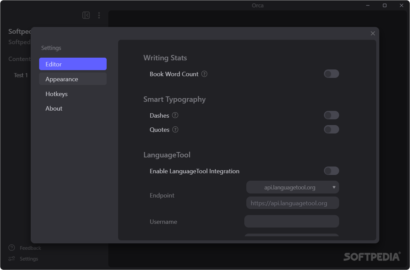410x270 pixels.
Task: Toggle Book Word Count switch
Action: [x=331, y=74]
